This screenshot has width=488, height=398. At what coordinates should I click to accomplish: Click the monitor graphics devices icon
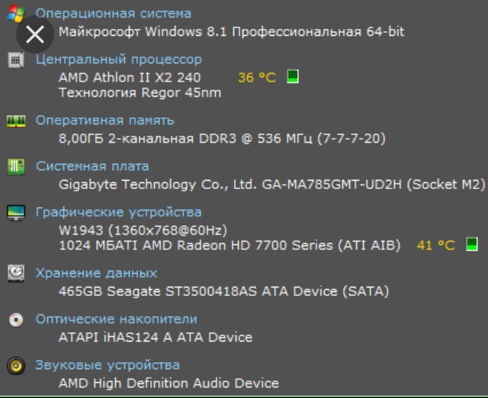pyautogui.click(x=15, y=212)
